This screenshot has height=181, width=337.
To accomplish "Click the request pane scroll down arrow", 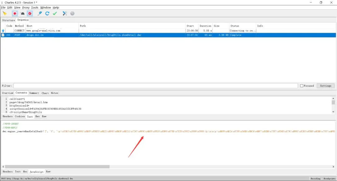I will click(x=333, y=112).
